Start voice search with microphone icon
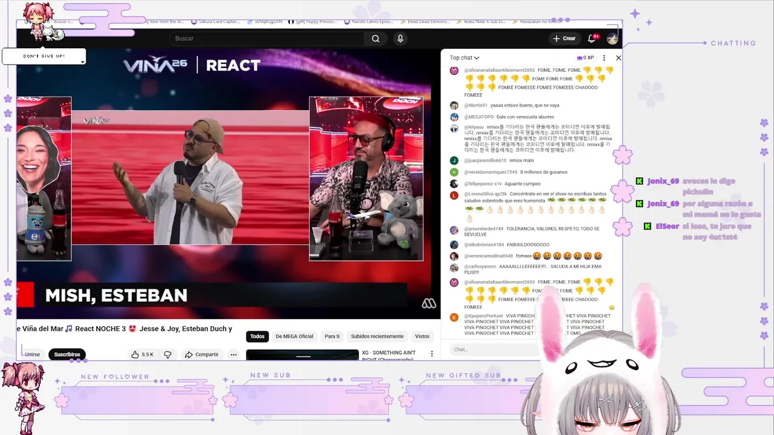Image resolution: width=774 pixels, height=435 pixels. coord(400,39)
